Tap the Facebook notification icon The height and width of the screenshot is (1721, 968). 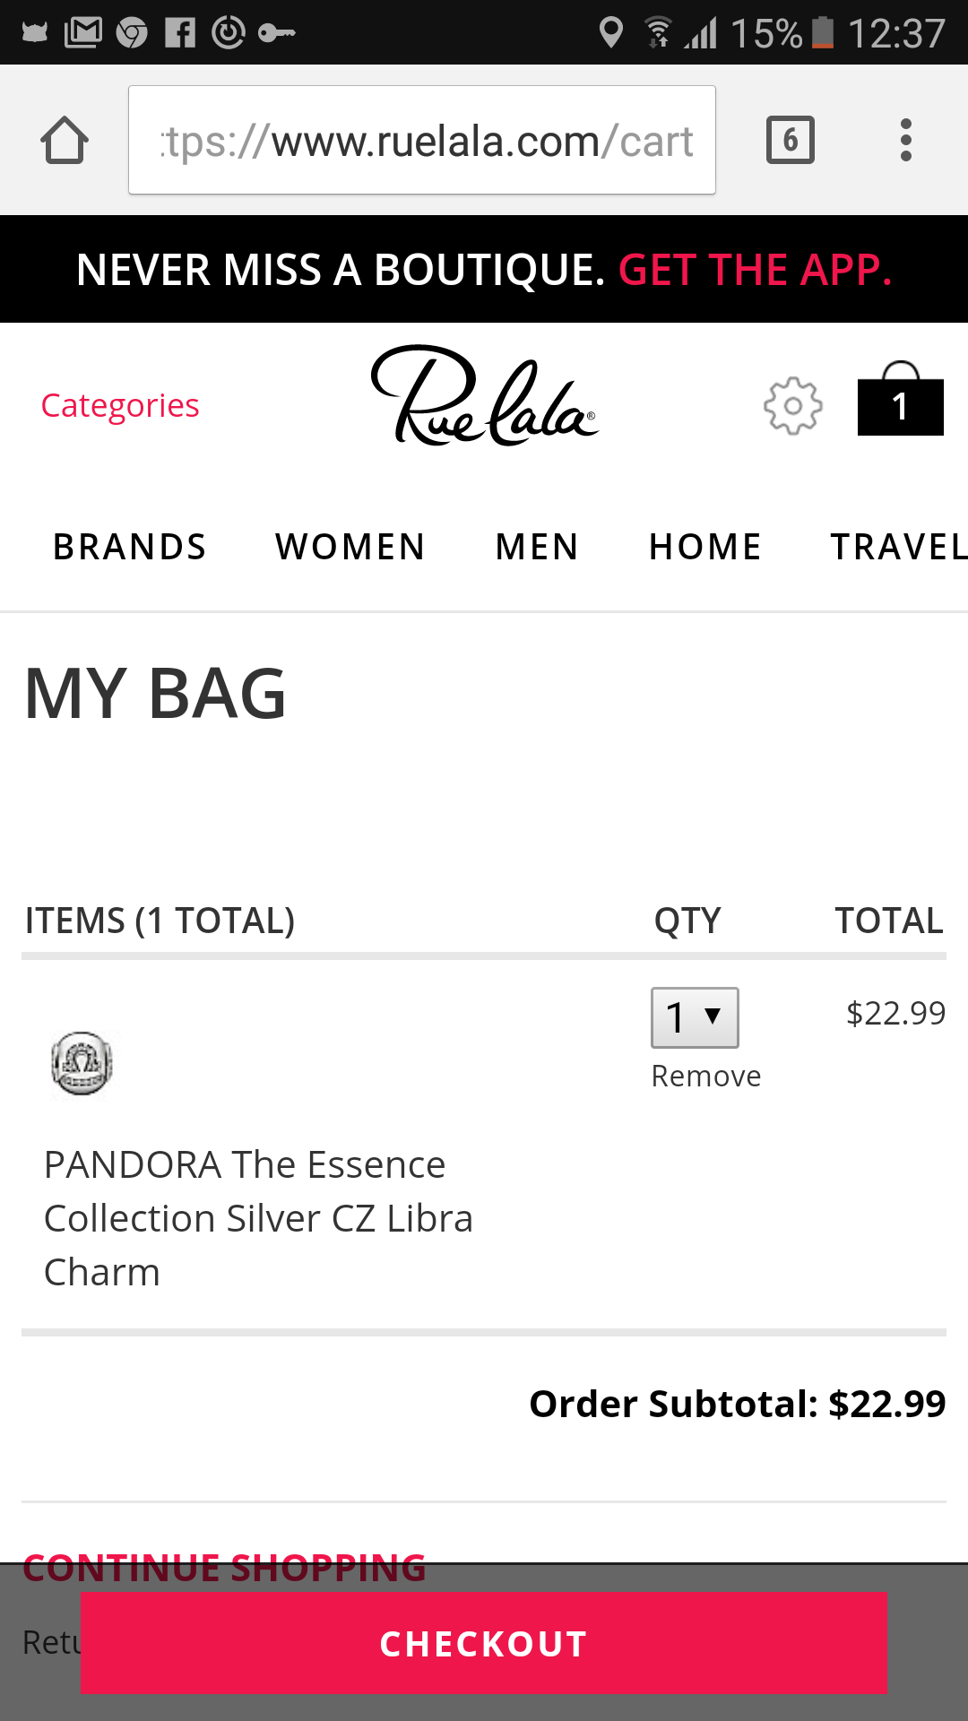pos(180,33)
